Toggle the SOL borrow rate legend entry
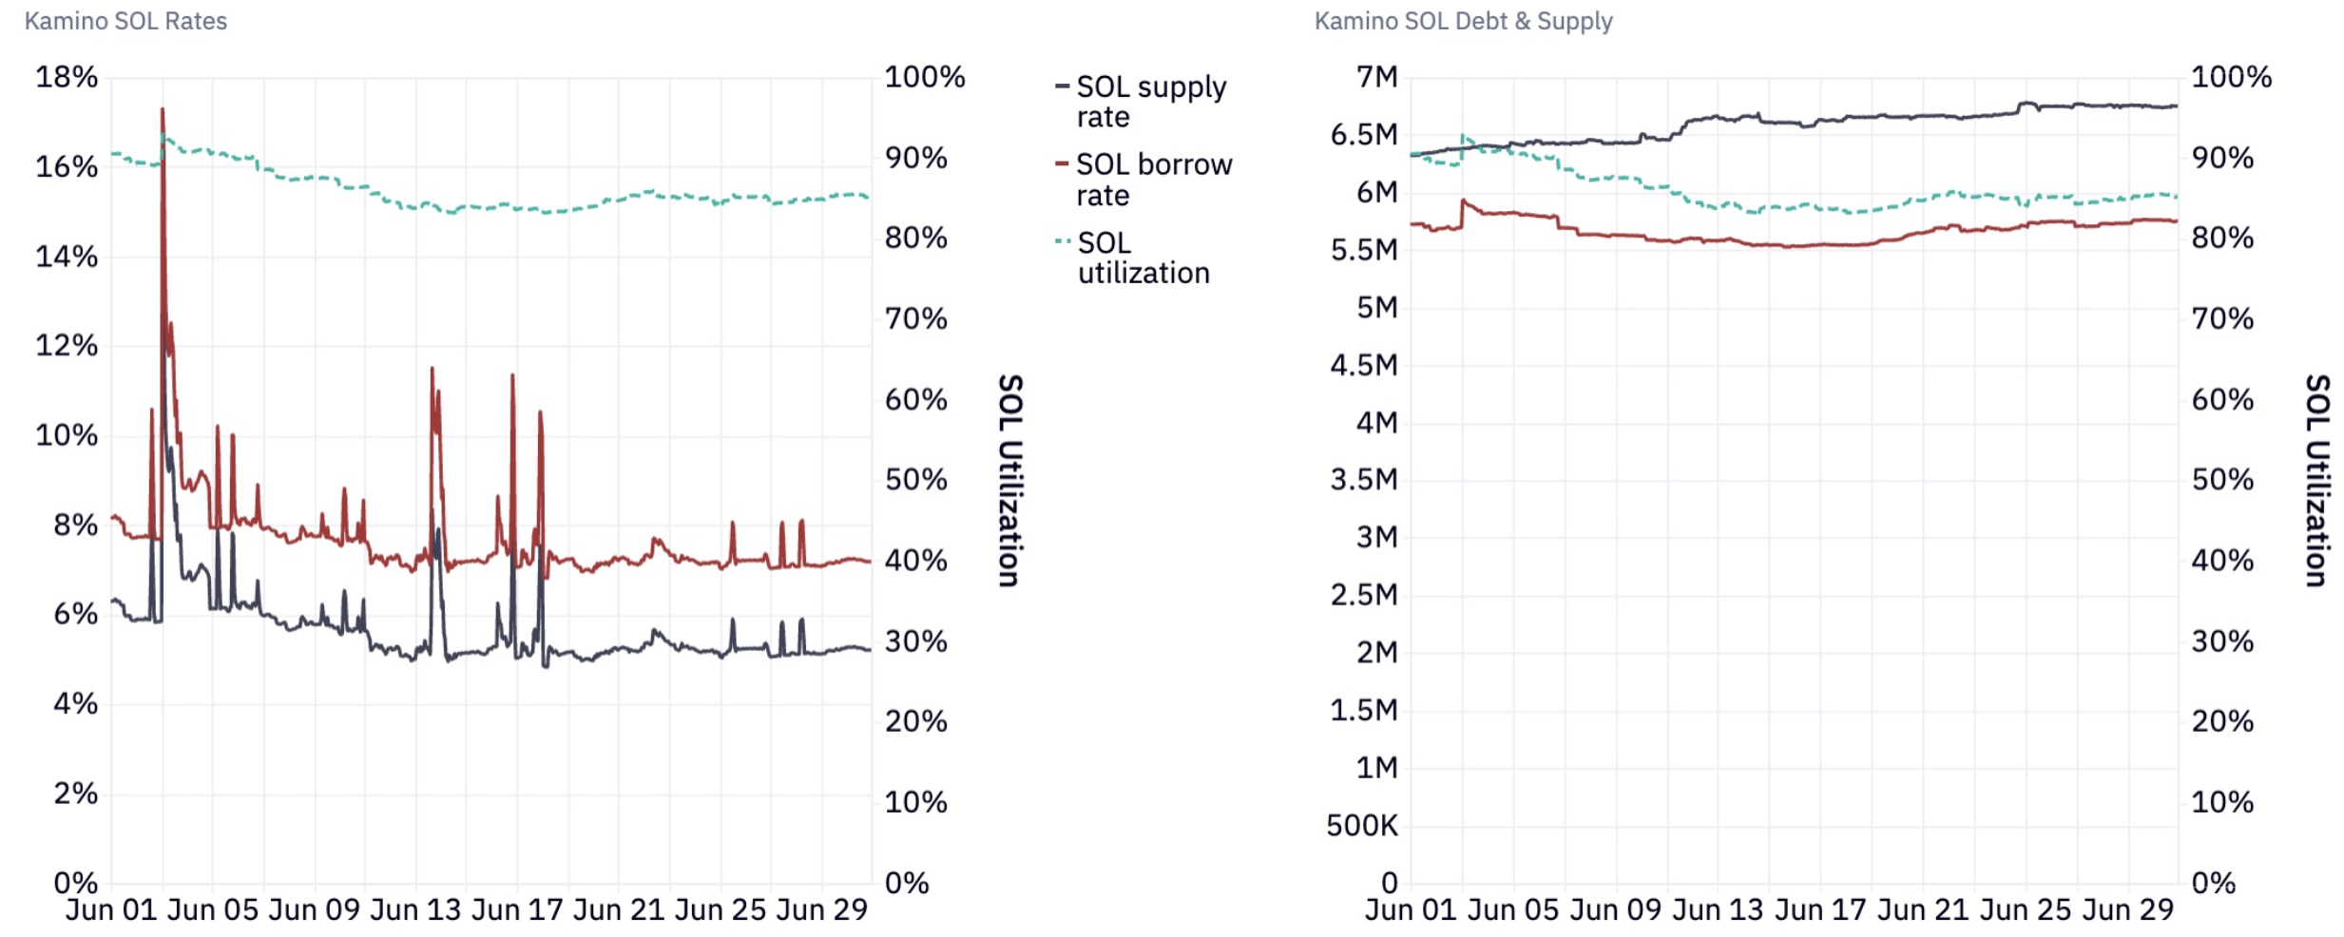Screen dimensions: 2344x937 (x=1153, y=180)
